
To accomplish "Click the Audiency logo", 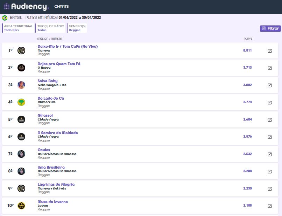I will (26, 7).
